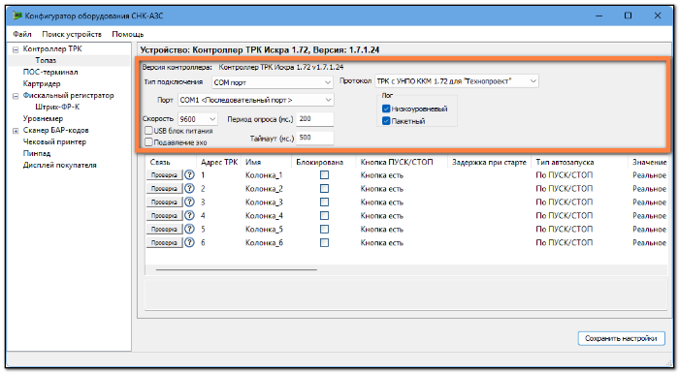Toggle the Подавление эхо checkbox
The image size is (679, 373).
coord(148,141)
